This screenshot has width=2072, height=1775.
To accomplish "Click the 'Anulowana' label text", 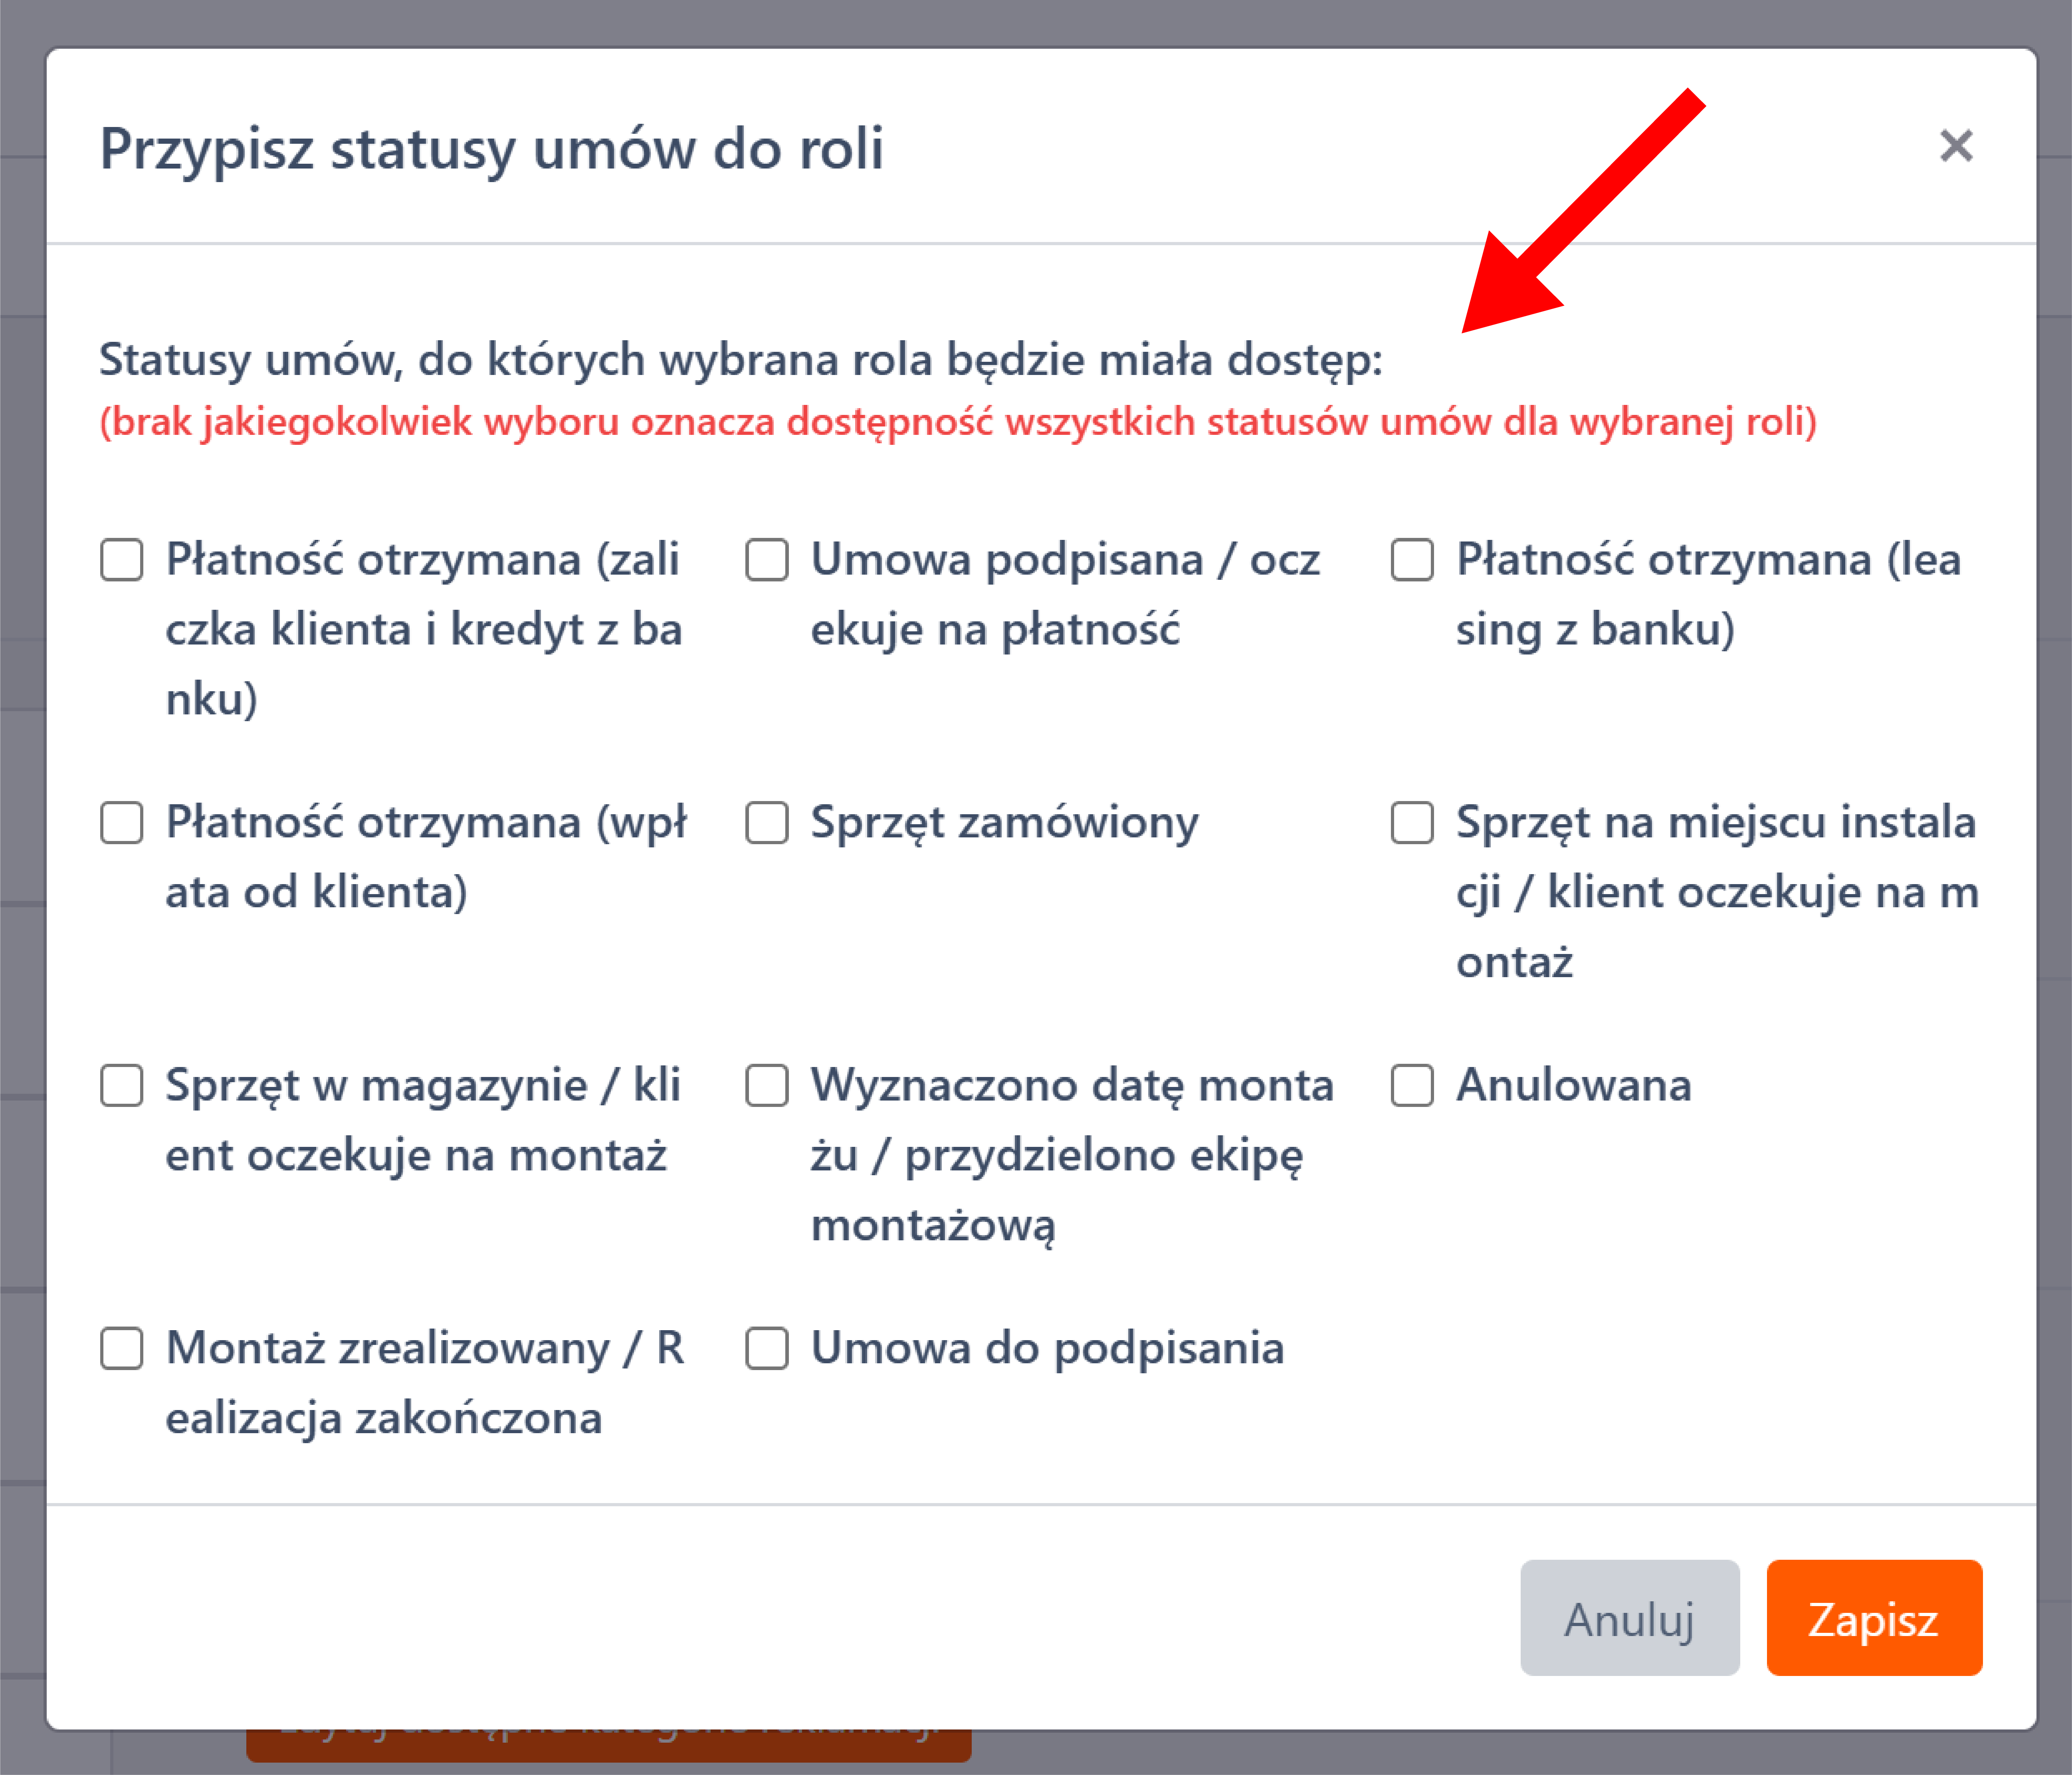I will pos(1573,1086).
